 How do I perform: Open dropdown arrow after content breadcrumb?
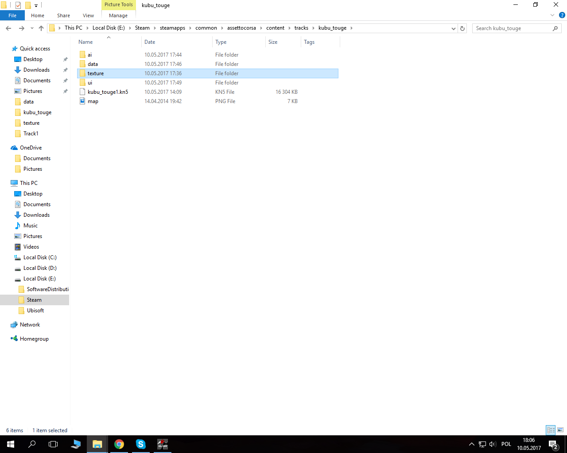289,28
